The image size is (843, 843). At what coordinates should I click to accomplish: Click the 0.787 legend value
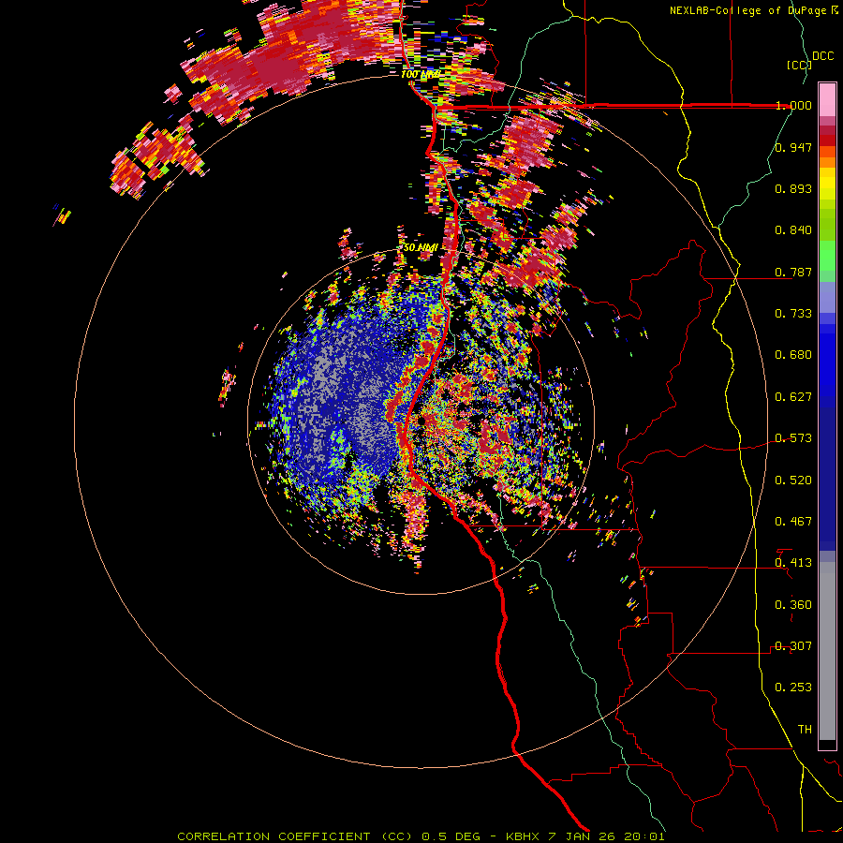pyautogui.click(x=793, y=272)
